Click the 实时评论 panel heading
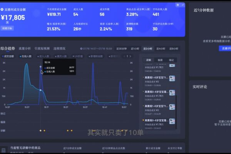Screen dimensions: 231x154 200,87
